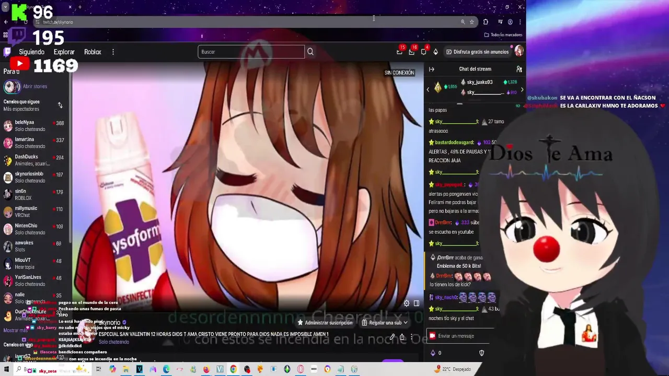Screen dimensions: 669x376
Task: Open MiouVT Heartopia channel
Action: point(33,264)
